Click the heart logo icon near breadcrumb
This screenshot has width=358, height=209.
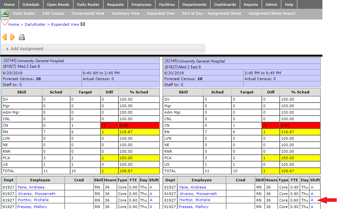(x=5, y=23)
